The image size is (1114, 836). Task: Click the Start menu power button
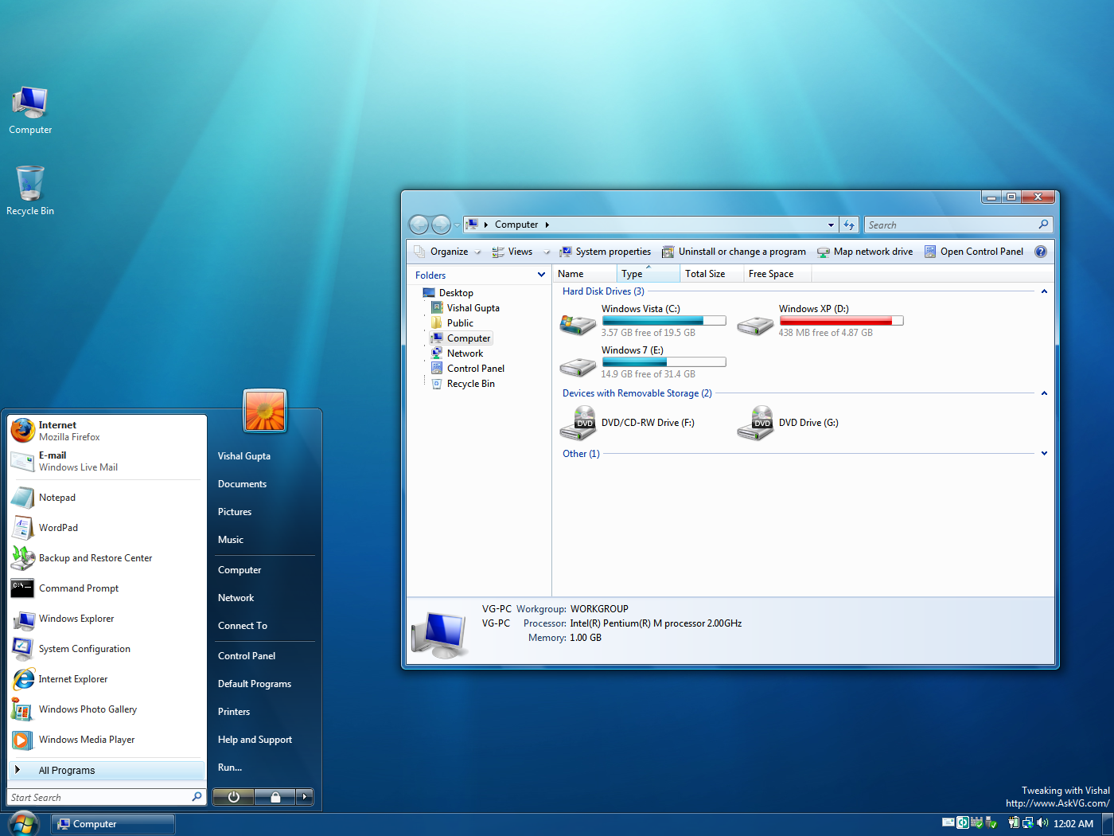233,797
